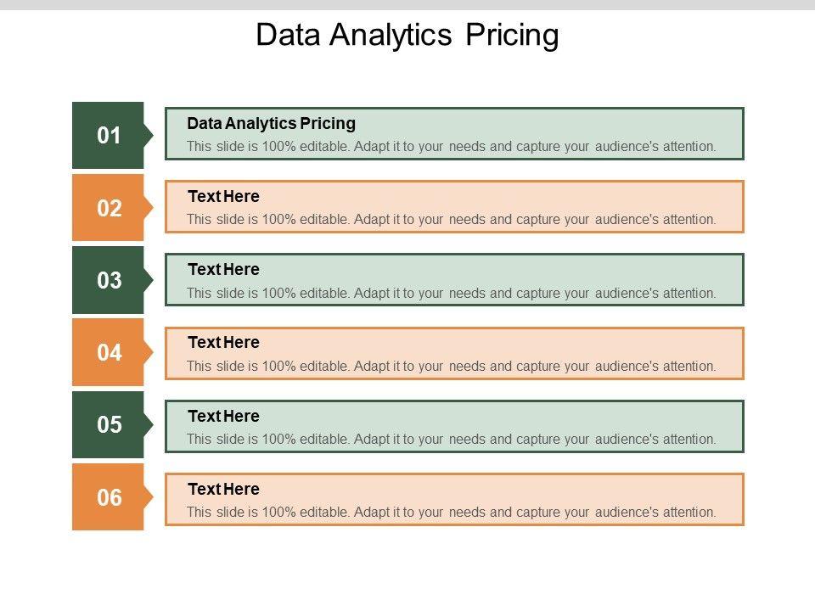Viewport: 815px width, 611px height.
Task: Select the green 01 number block
Action: tap(109, 135)
